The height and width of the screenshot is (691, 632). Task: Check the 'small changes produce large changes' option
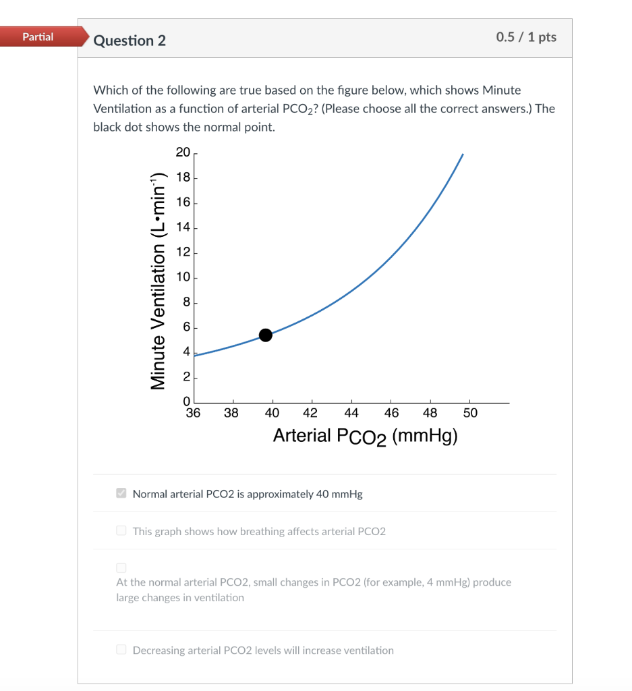[x=121, y=568]
